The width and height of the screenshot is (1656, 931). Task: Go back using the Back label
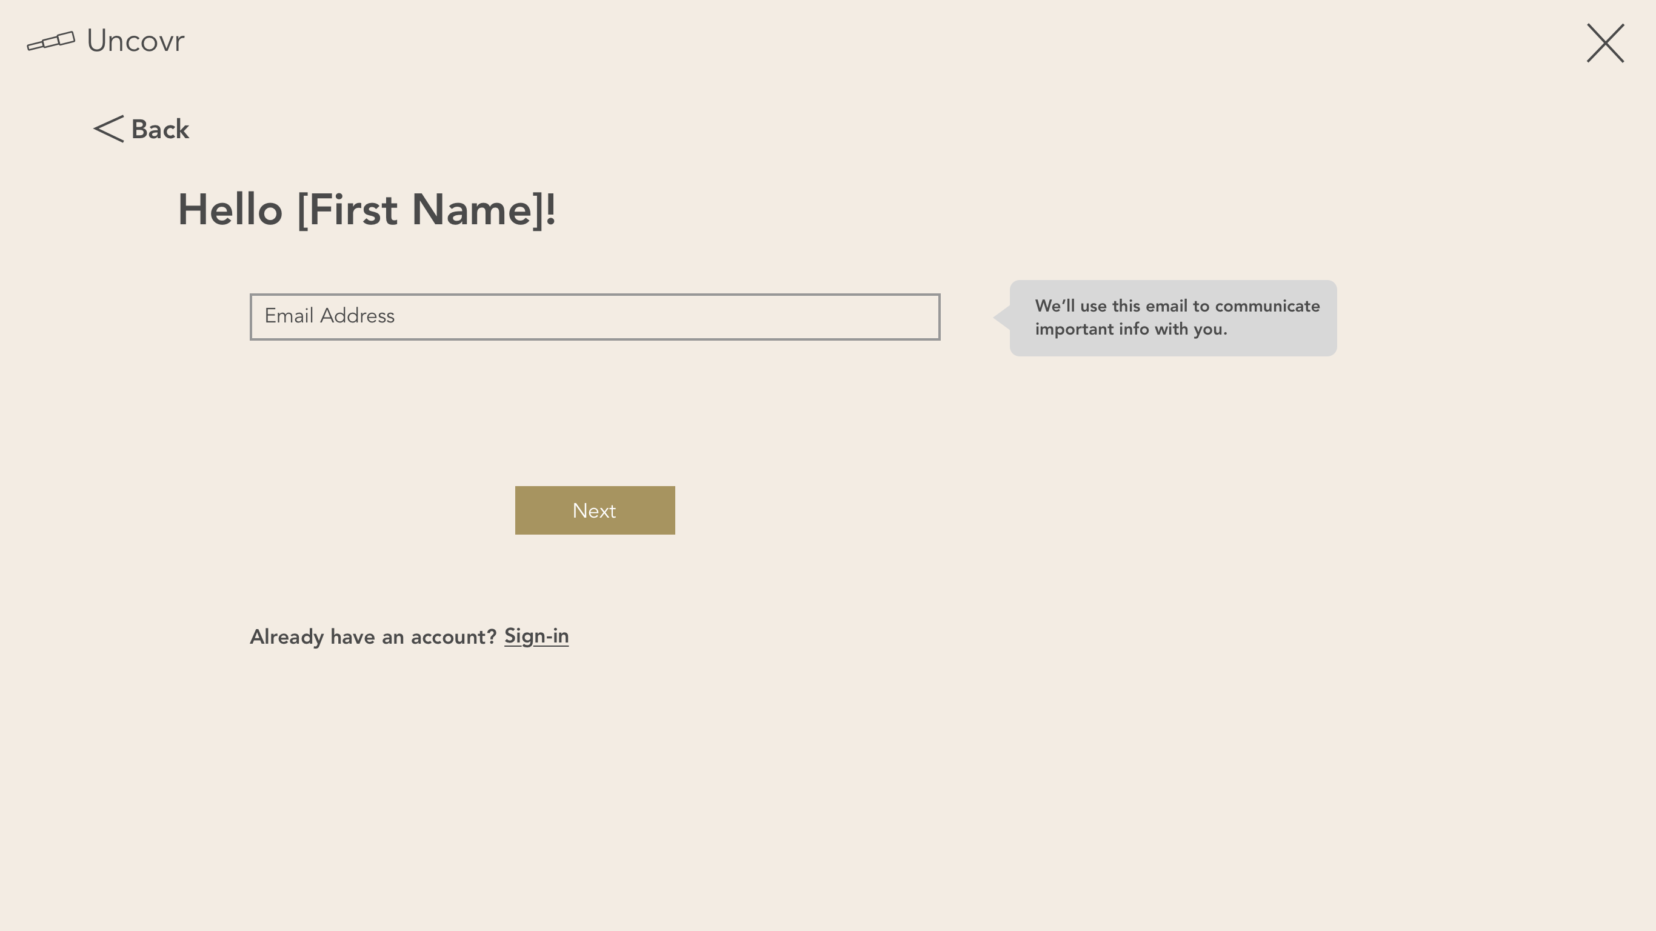pos(160,129)
